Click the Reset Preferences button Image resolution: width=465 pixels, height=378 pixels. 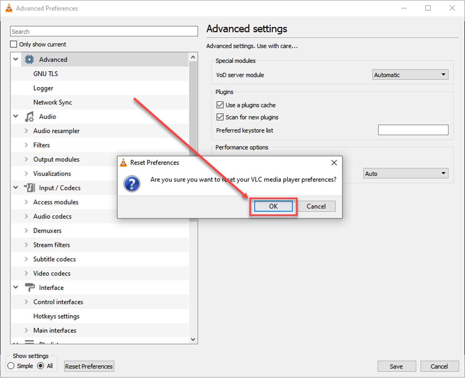point(89,366)
